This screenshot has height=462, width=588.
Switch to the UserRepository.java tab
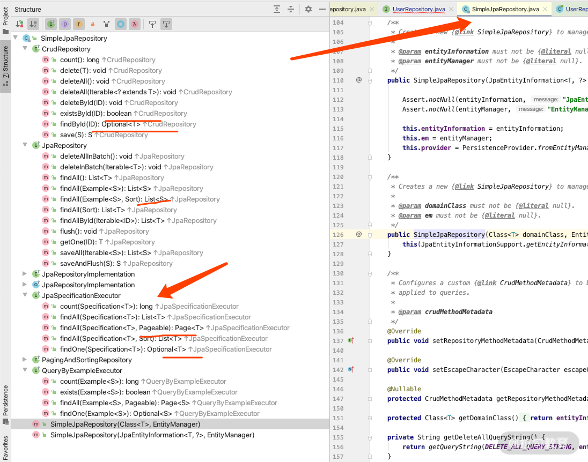(419, 9)
